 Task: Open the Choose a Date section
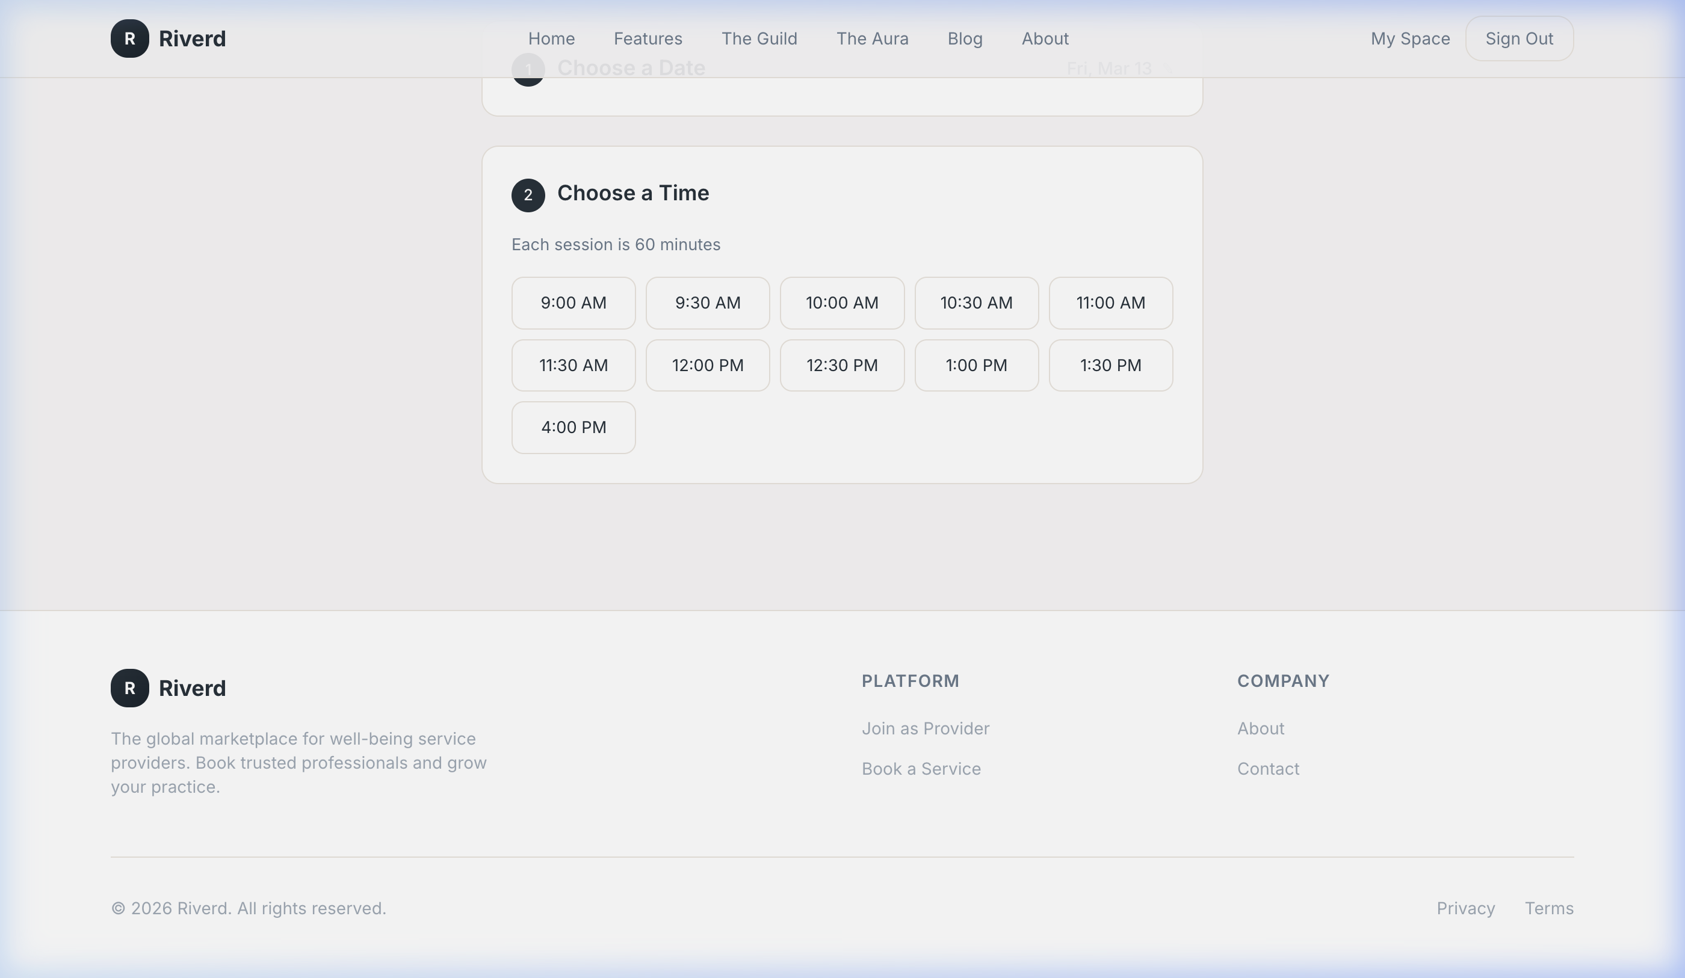(631, 67)
